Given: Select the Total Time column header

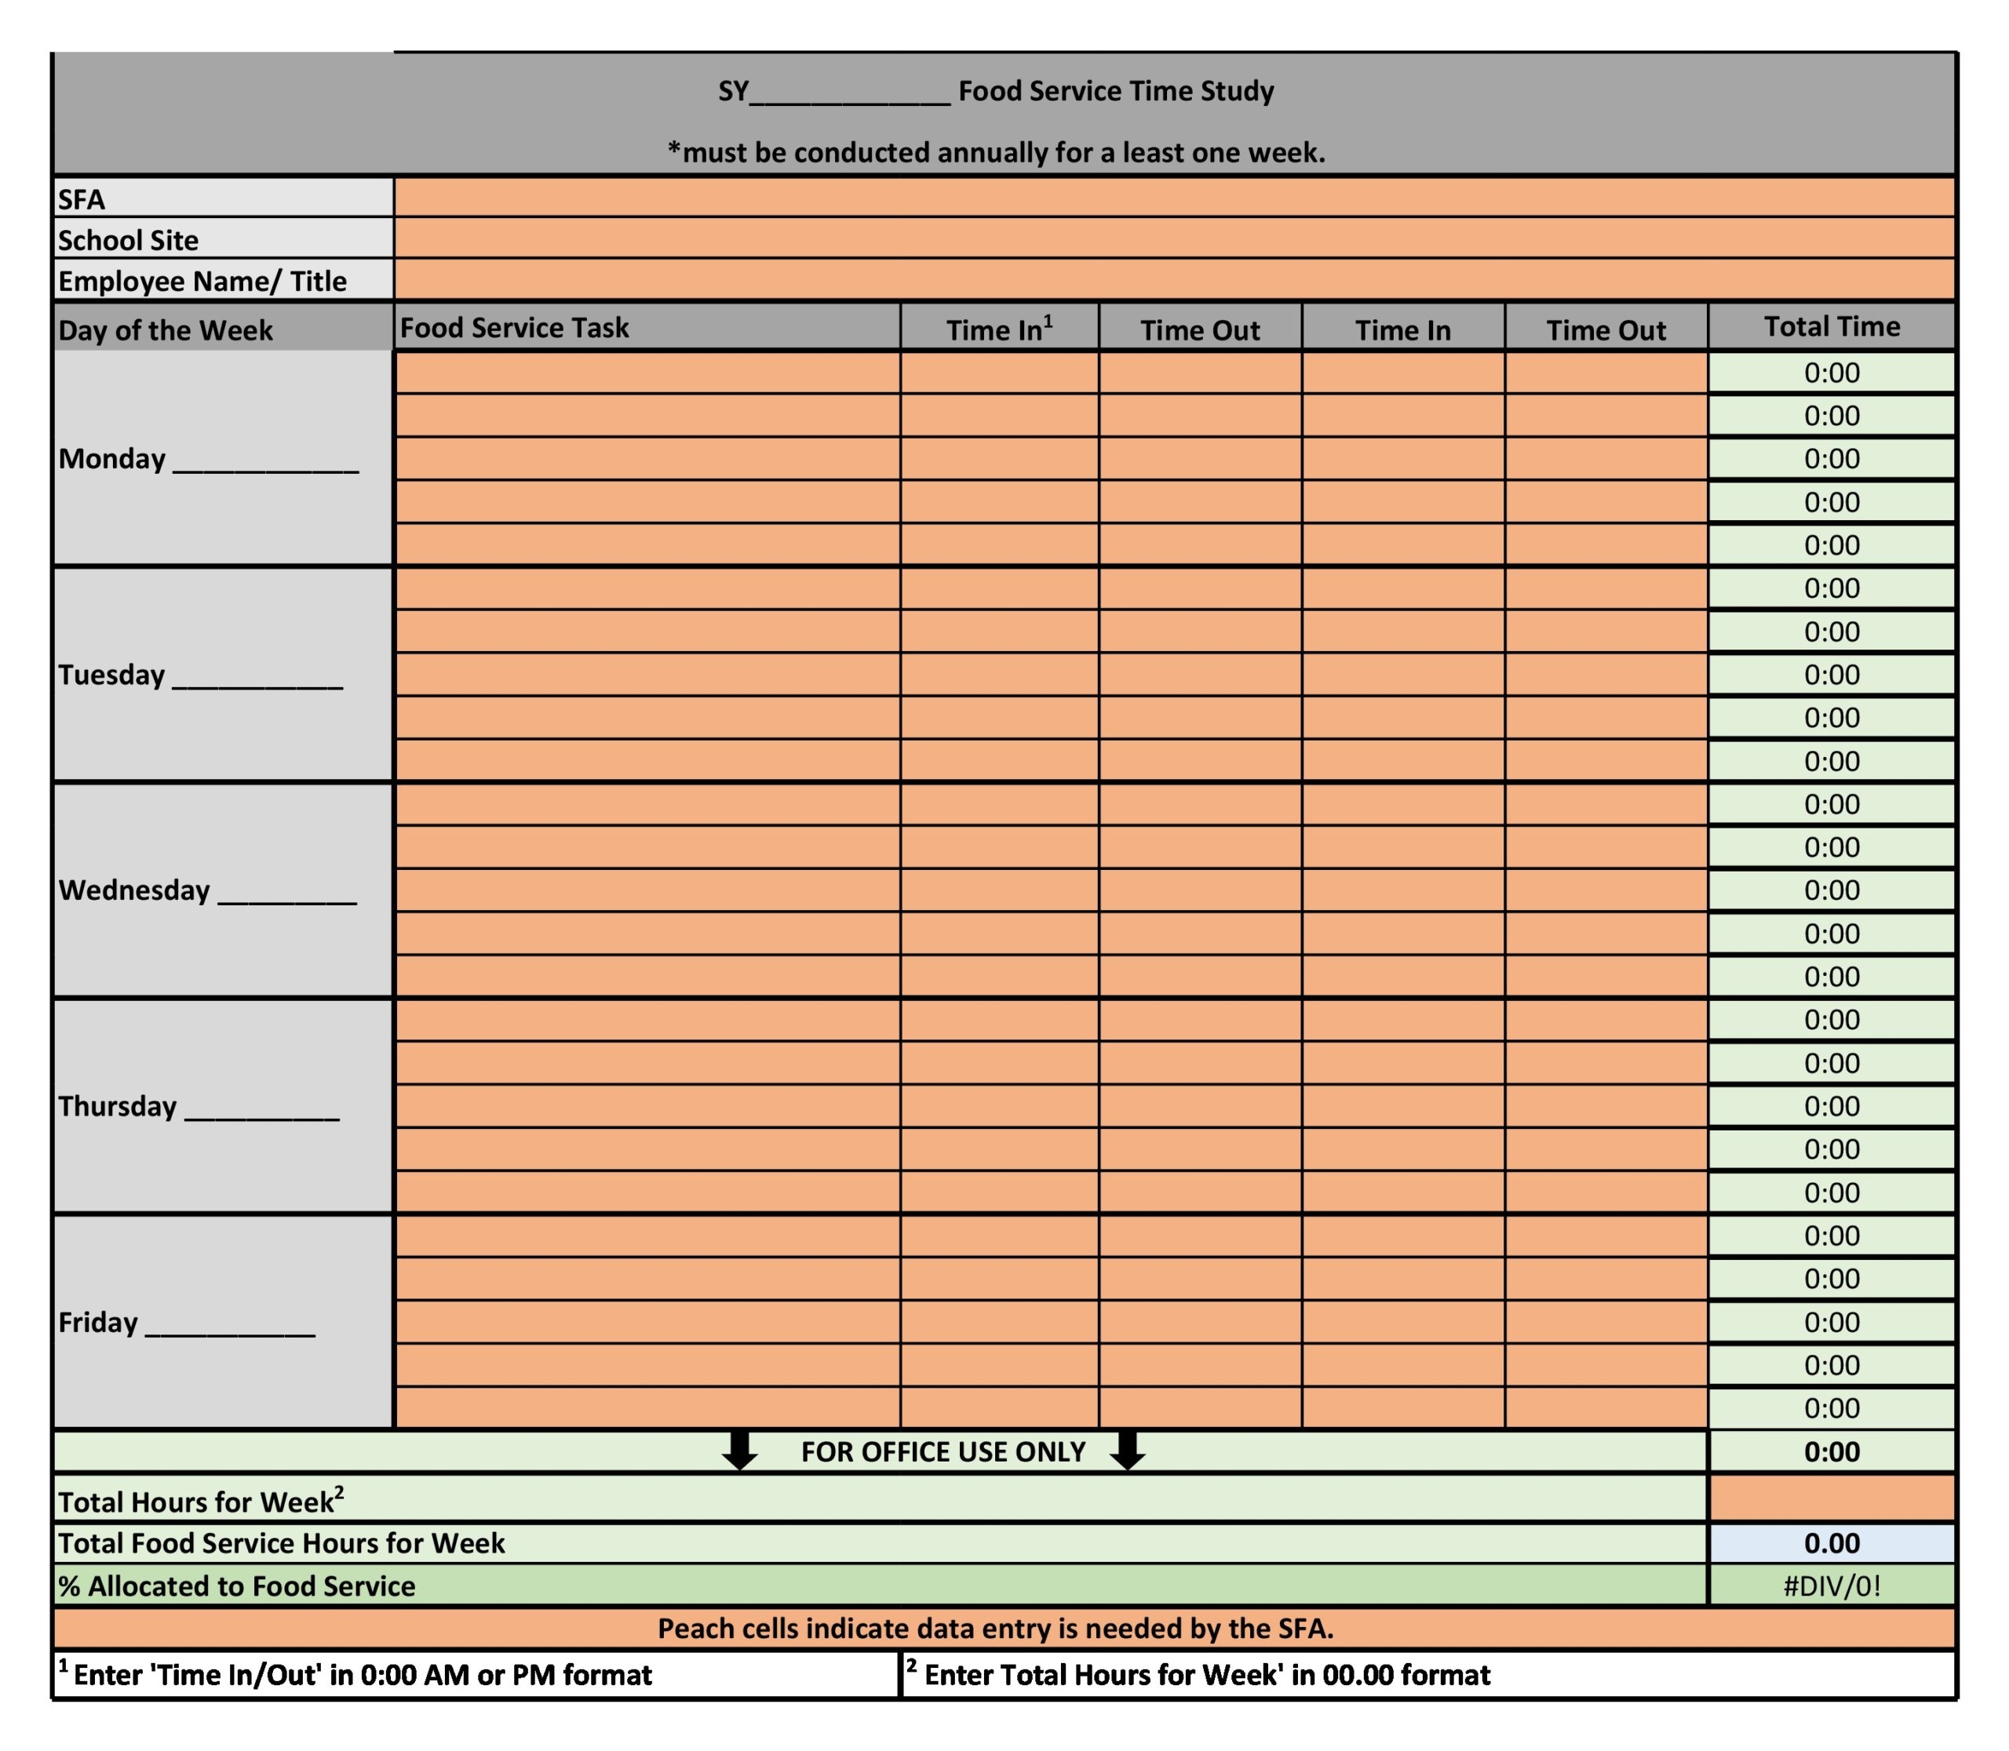Looking at the screenshot, I should (1831, 326).
